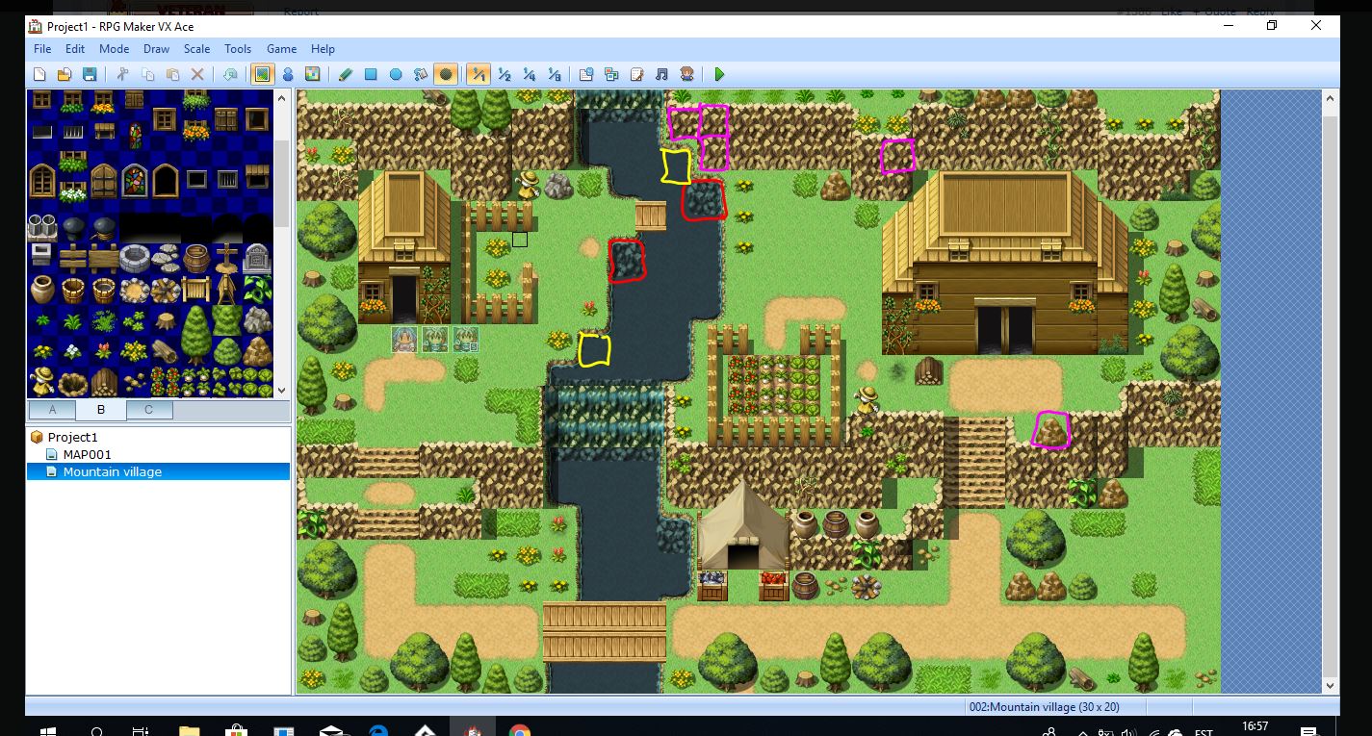This screenshot has height=736, width=1372.
Task: Pick the scarecrow tile in the palette
Action: coord(41,381)
